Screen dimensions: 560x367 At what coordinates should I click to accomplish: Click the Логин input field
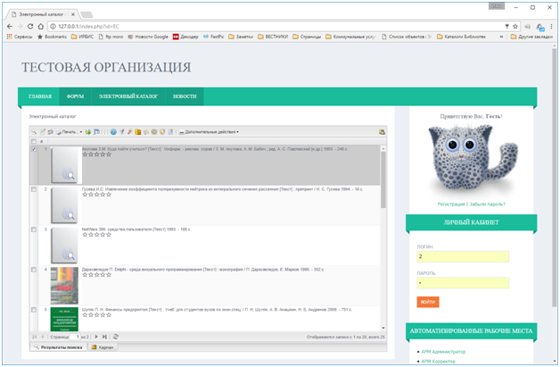click(x=462, y=256)
